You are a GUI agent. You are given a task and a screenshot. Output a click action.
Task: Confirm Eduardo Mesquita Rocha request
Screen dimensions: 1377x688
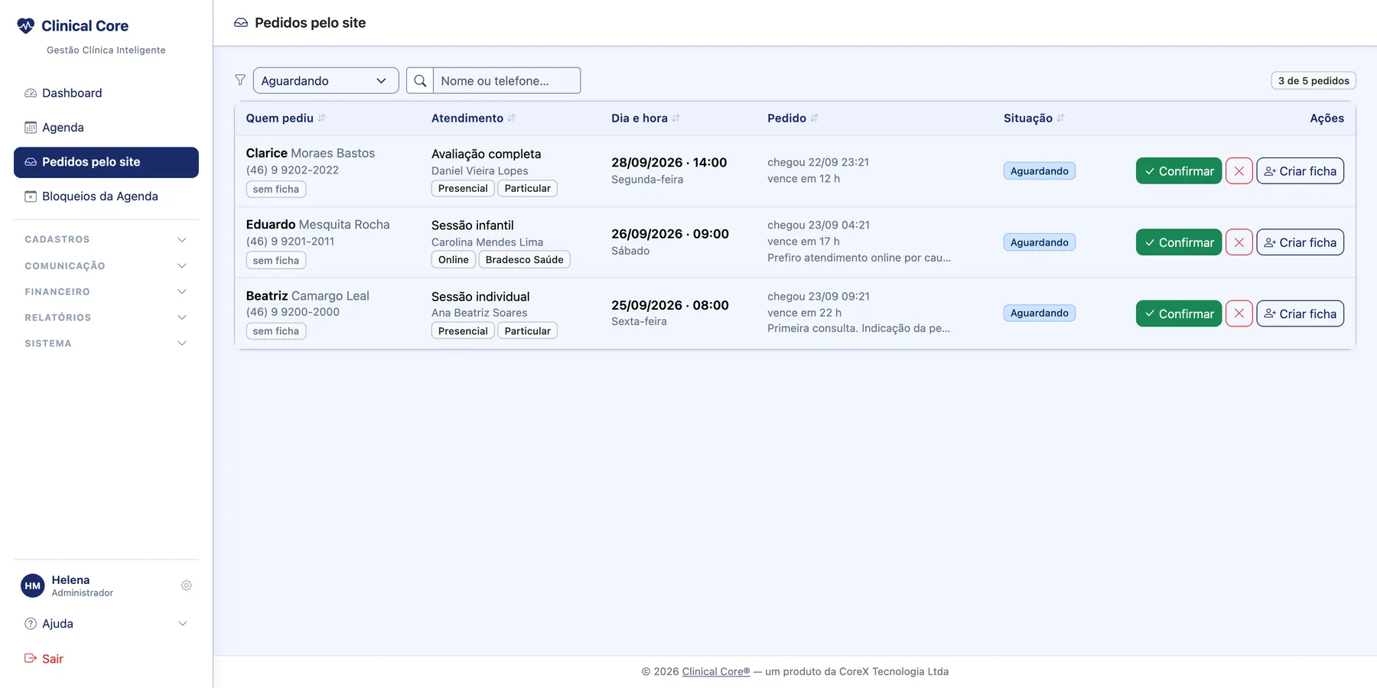1179,242
